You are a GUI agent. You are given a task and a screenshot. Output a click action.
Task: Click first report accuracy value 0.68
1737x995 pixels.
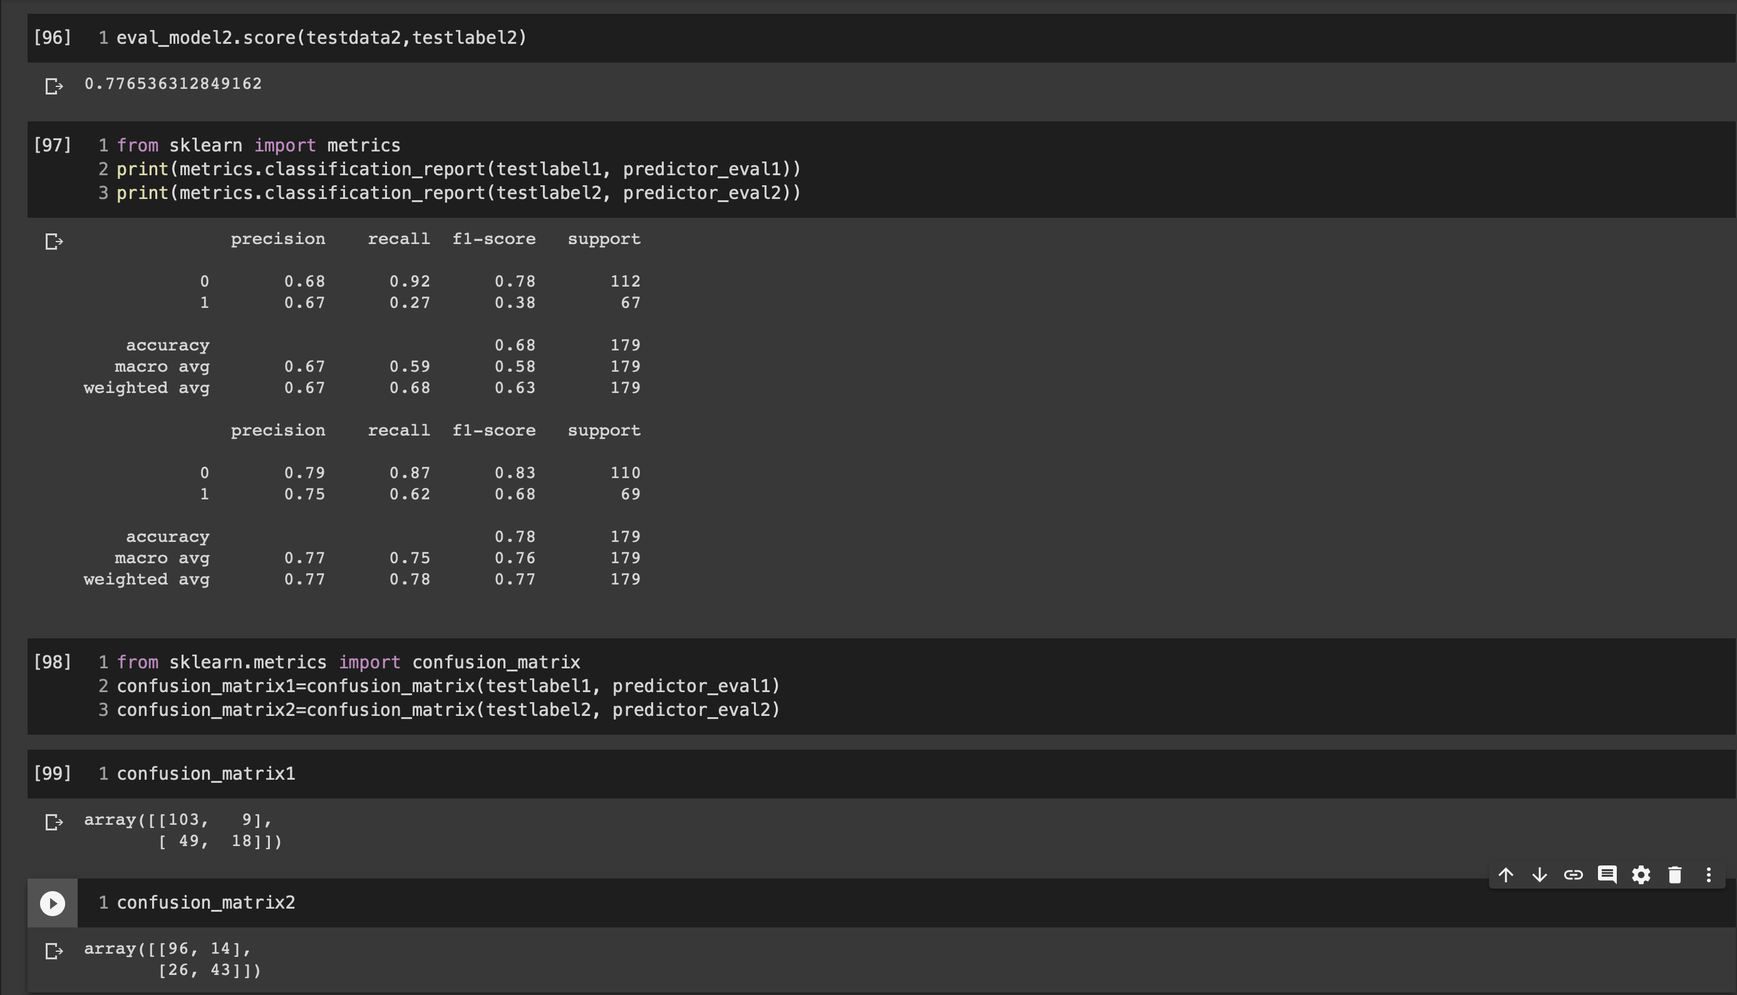coord(515,346)
